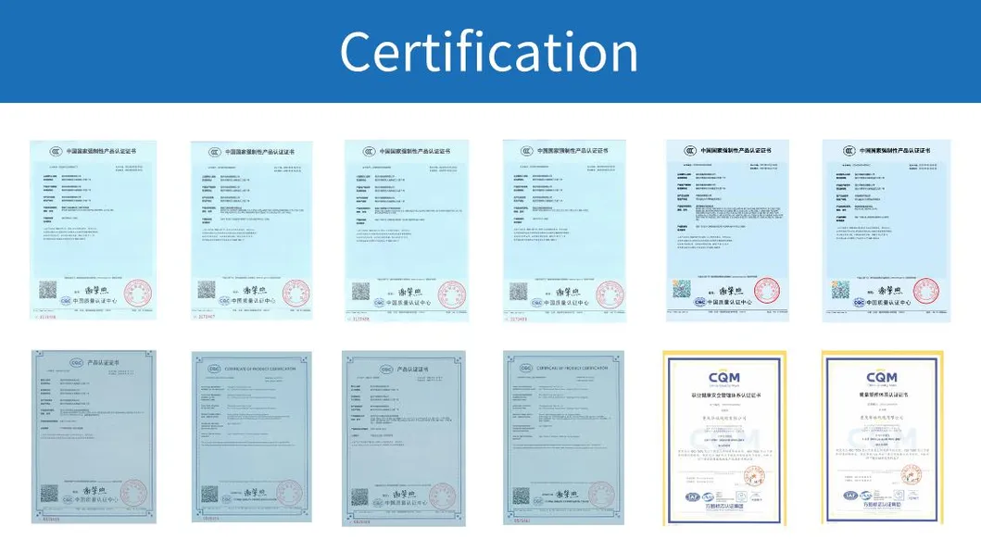
Task: Open the first CCC certificate in top row
Action: (93, 230)
